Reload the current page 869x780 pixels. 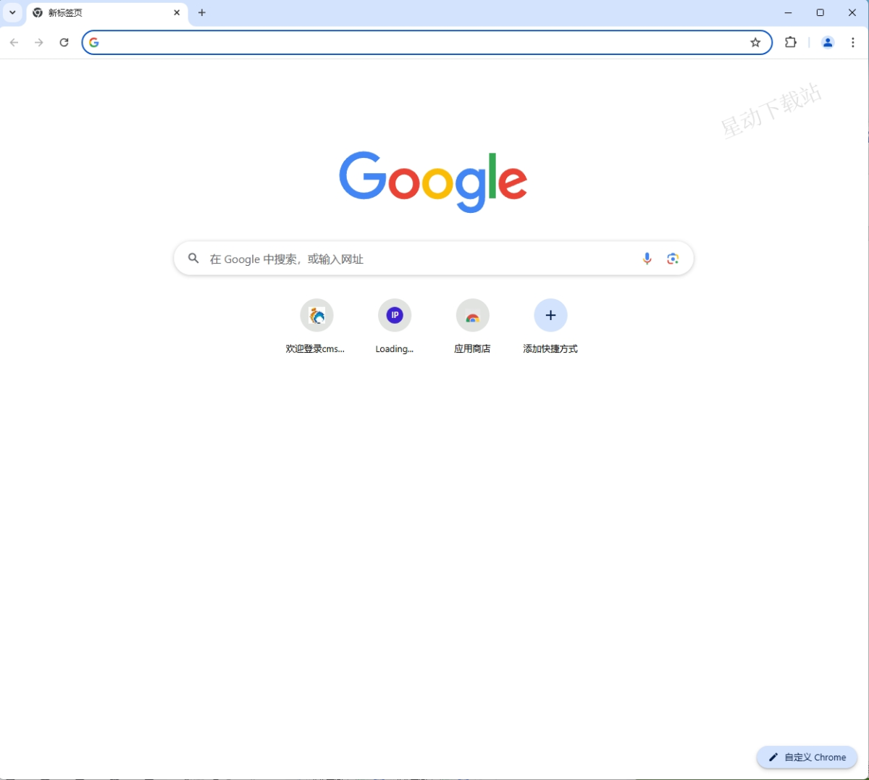click(64, 43)
